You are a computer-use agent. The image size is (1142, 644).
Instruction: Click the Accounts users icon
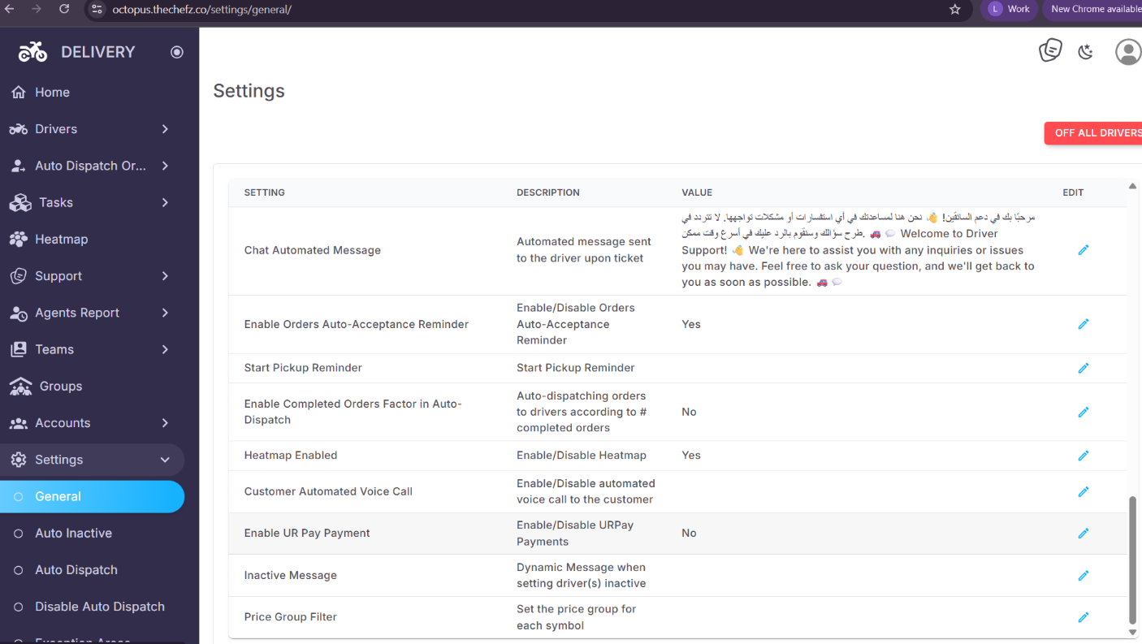[19, 423]
